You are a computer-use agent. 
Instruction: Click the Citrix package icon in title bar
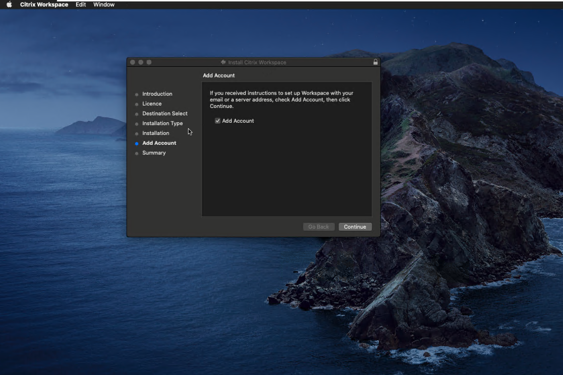[223, 62]
